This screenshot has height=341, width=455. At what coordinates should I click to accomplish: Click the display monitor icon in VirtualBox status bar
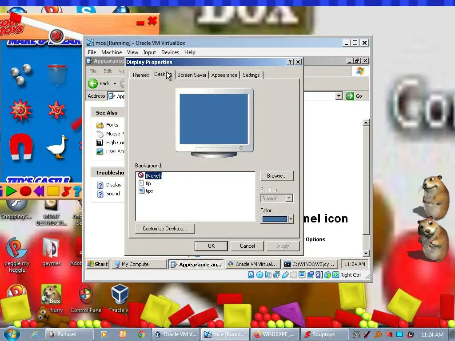tap(302, 274)
